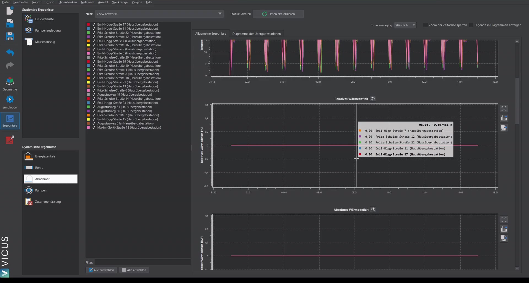Click the blue undo arrow
The image size is (529, 283).
pyautogui.click(x=10, y=52)
